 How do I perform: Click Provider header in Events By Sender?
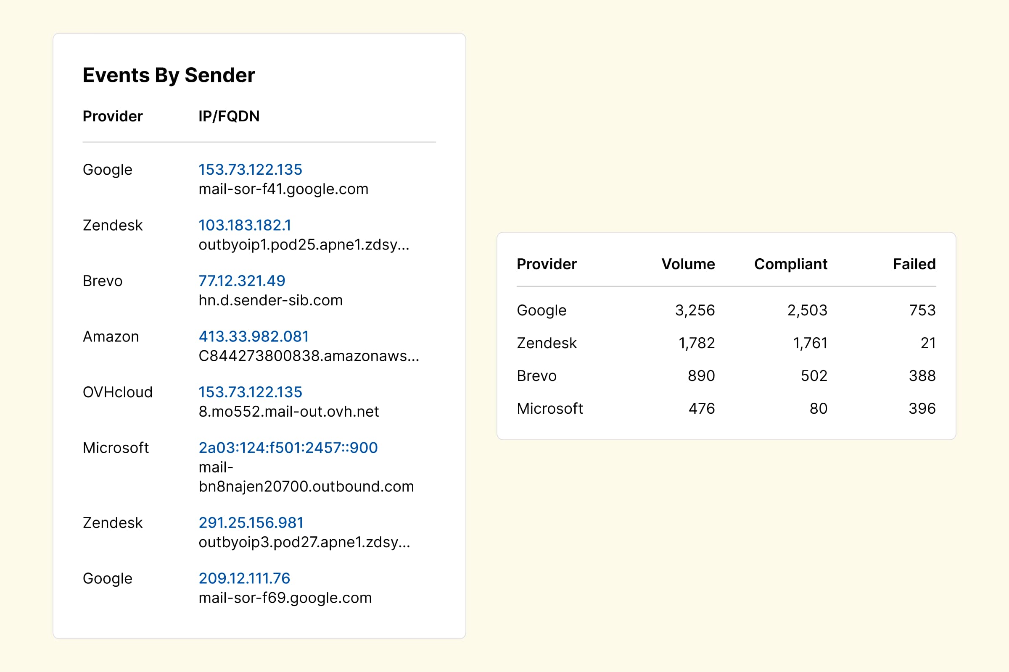click(x=112, y=117)
